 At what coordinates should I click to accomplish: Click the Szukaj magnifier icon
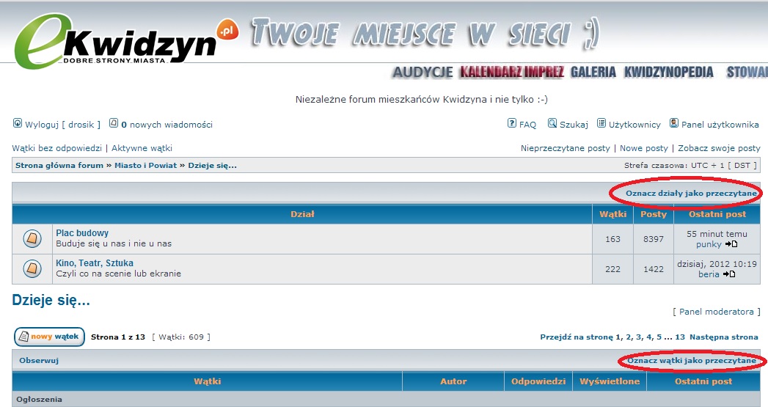[552, 124]
